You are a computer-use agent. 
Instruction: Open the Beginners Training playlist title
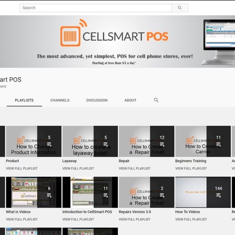click(191, 161)
